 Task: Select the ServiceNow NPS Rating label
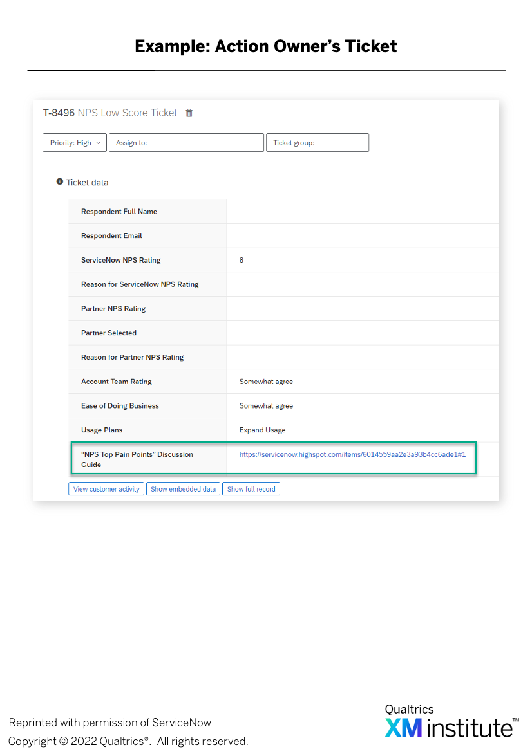pos(120,260)
